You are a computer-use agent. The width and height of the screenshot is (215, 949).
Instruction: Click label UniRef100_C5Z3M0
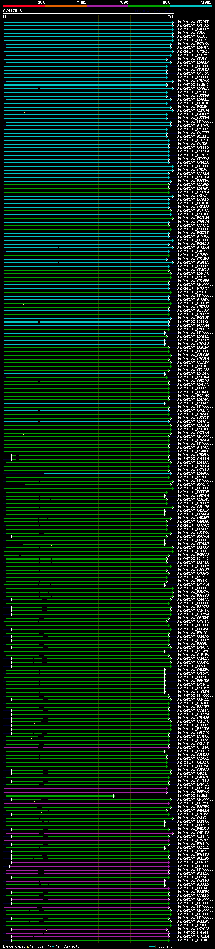[x=193, y=362]
